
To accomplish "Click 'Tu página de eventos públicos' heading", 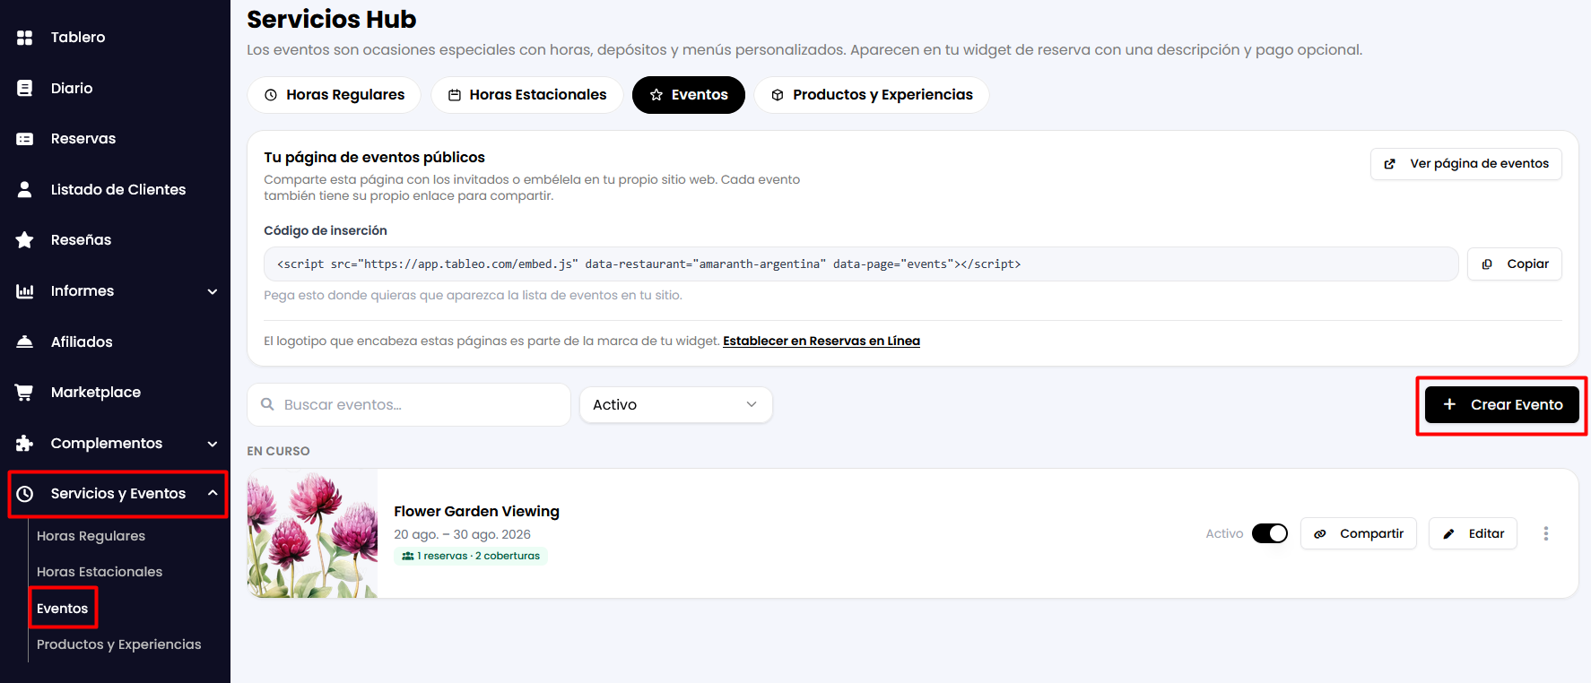I will click(x=374, y=158).
